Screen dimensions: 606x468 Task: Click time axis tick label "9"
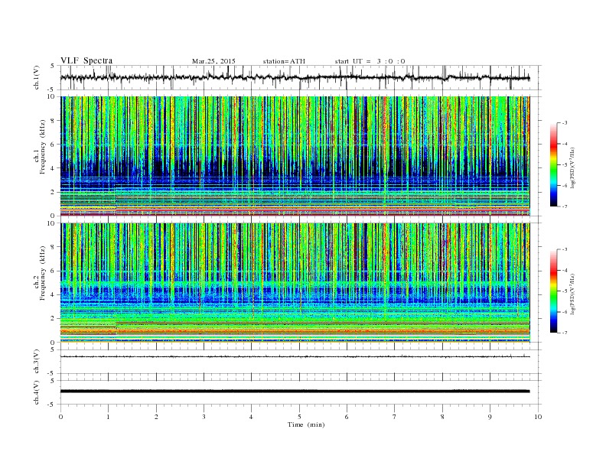(x=490, y=417)
